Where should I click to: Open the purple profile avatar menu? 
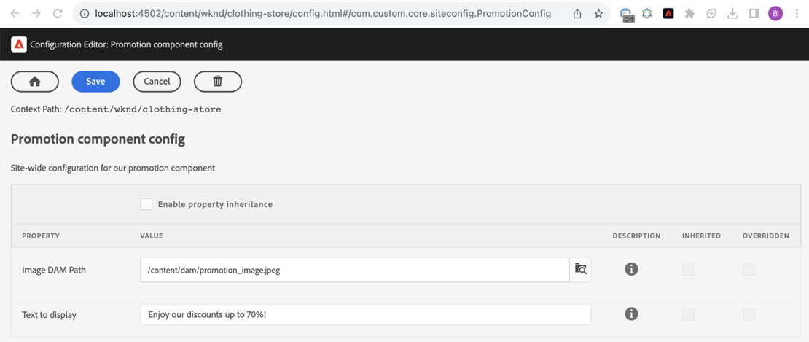pyautogui.click(x=775, y=14)
